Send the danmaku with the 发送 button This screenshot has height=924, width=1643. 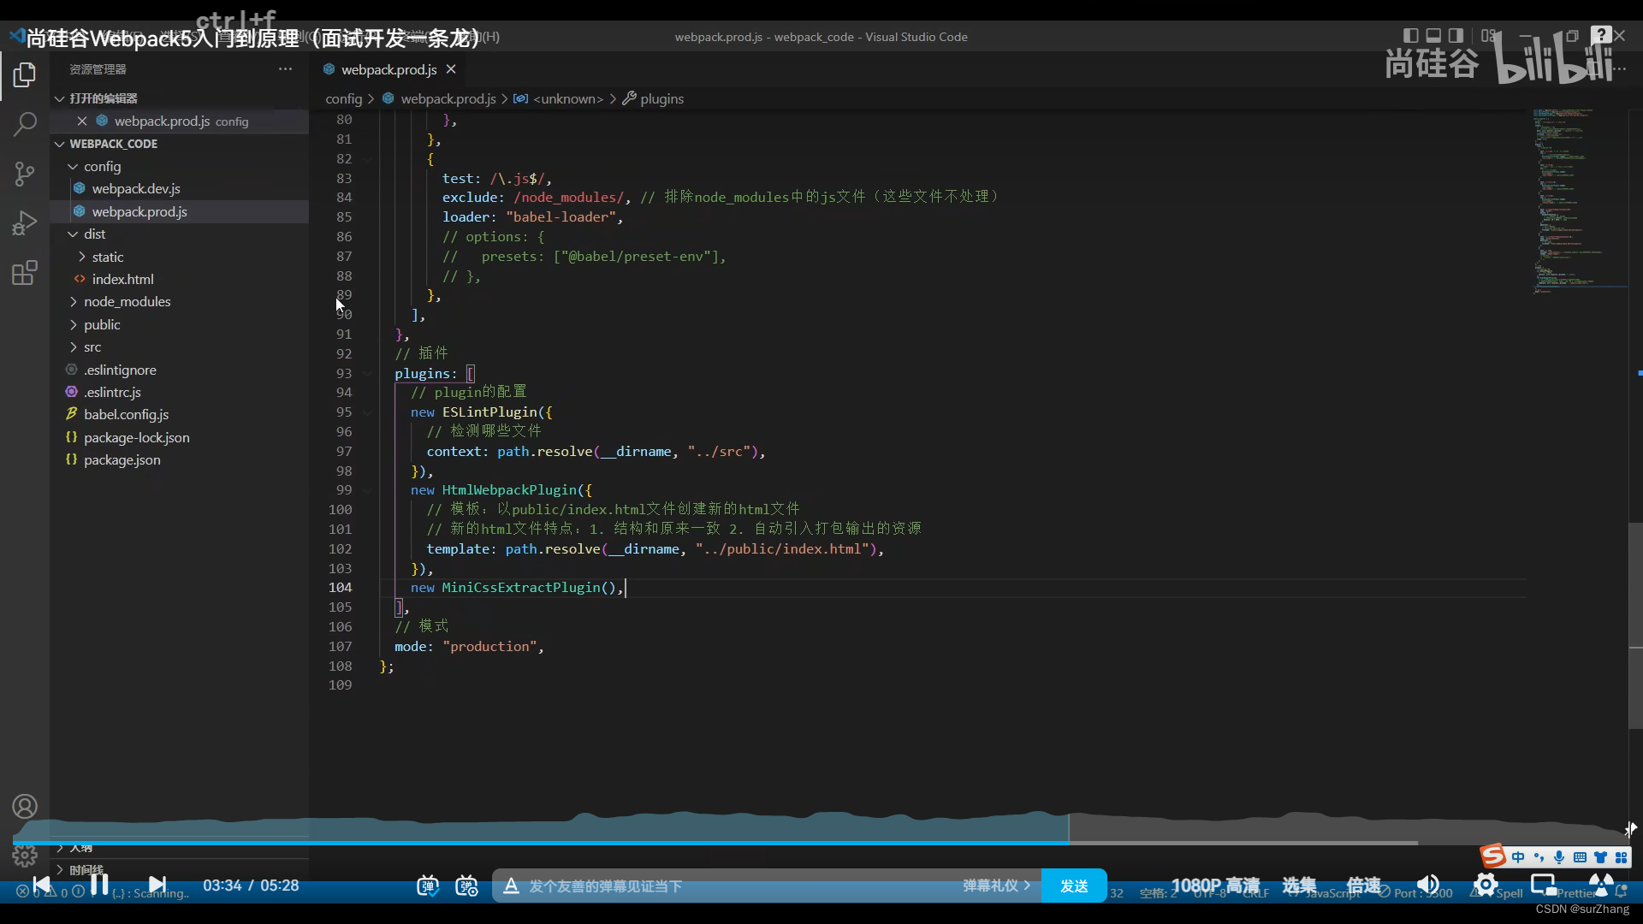pos(1074,885)
